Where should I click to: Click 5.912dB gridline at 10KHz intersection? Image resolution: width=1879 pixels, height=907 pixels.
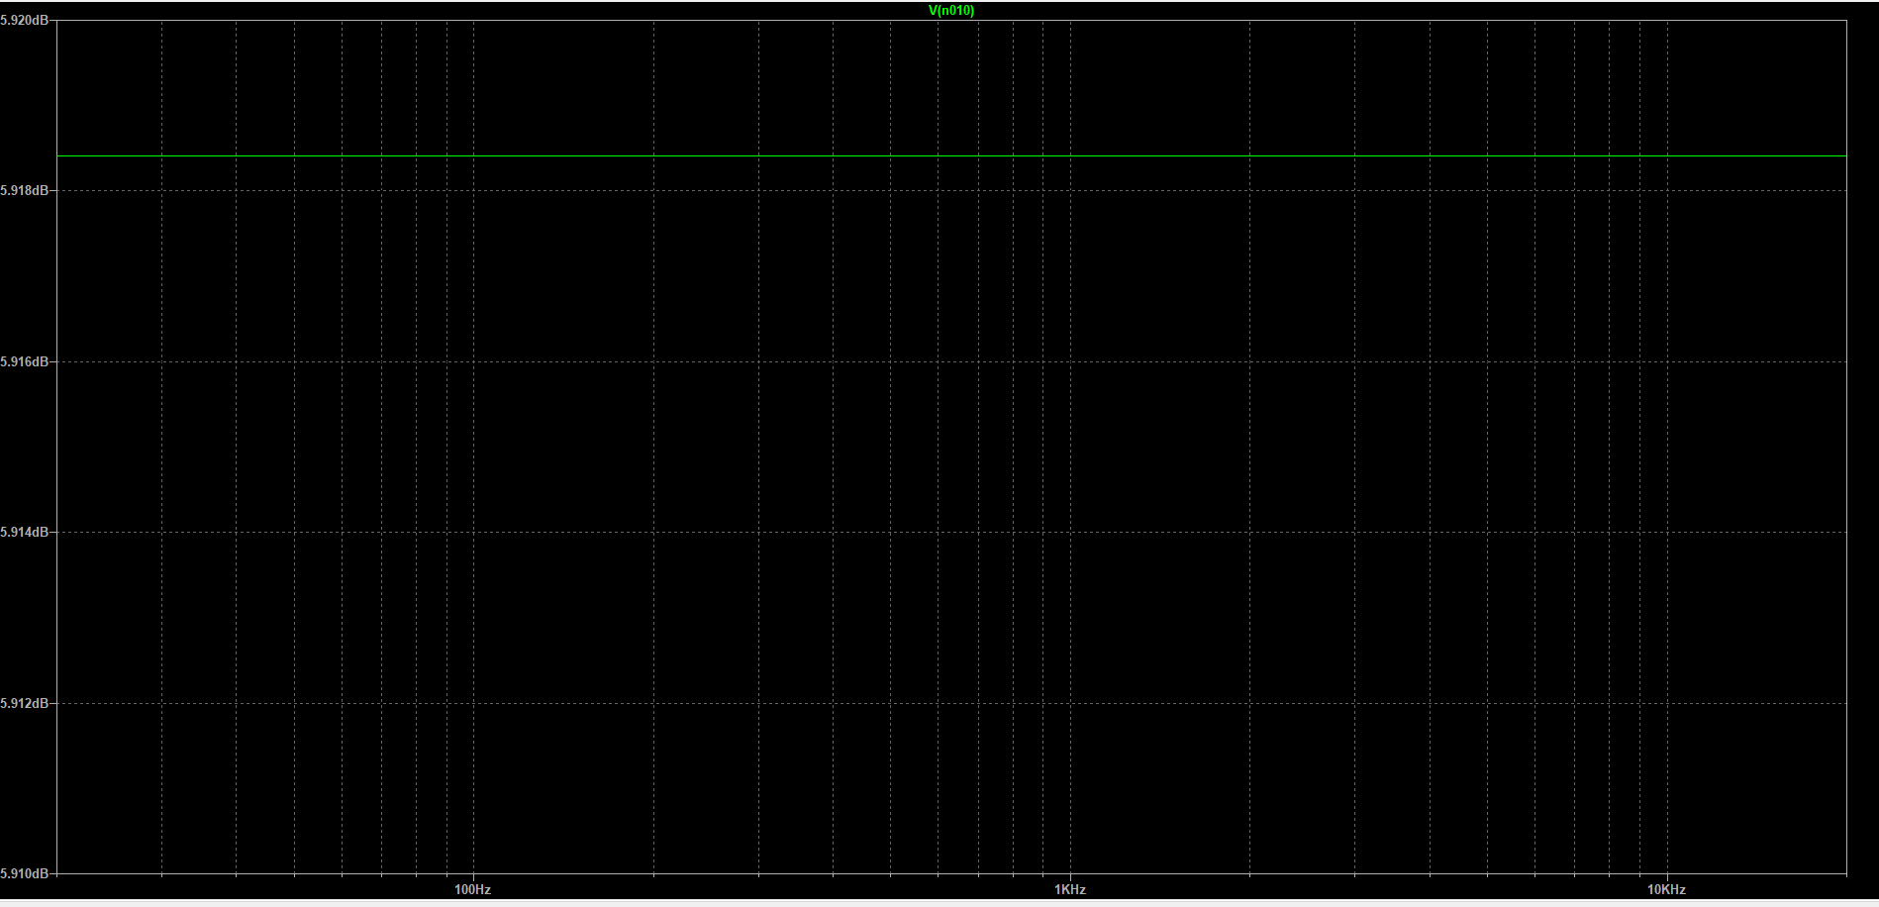1667,703
